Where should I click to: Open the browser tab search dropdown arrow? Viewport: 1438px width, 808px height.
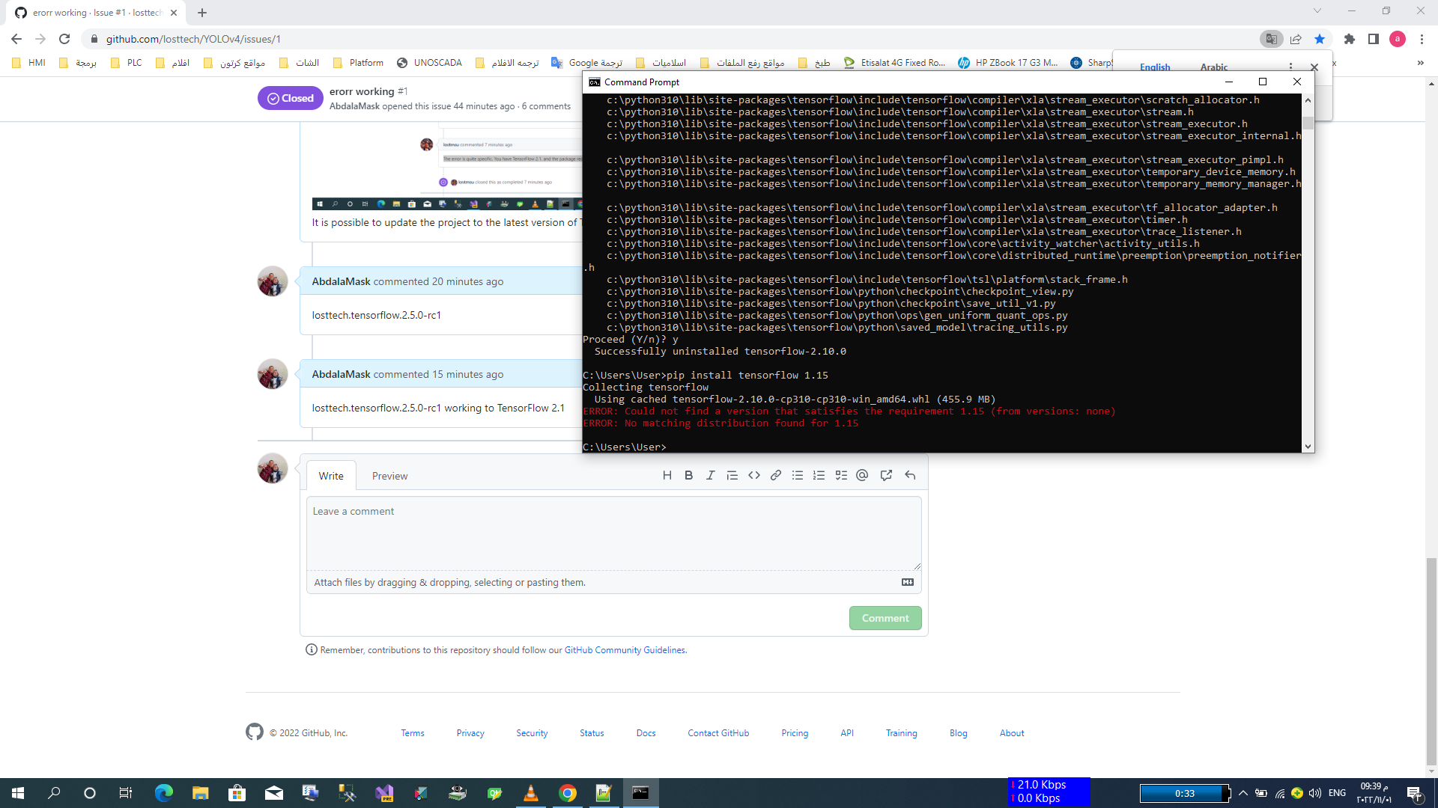(1317, 12)
